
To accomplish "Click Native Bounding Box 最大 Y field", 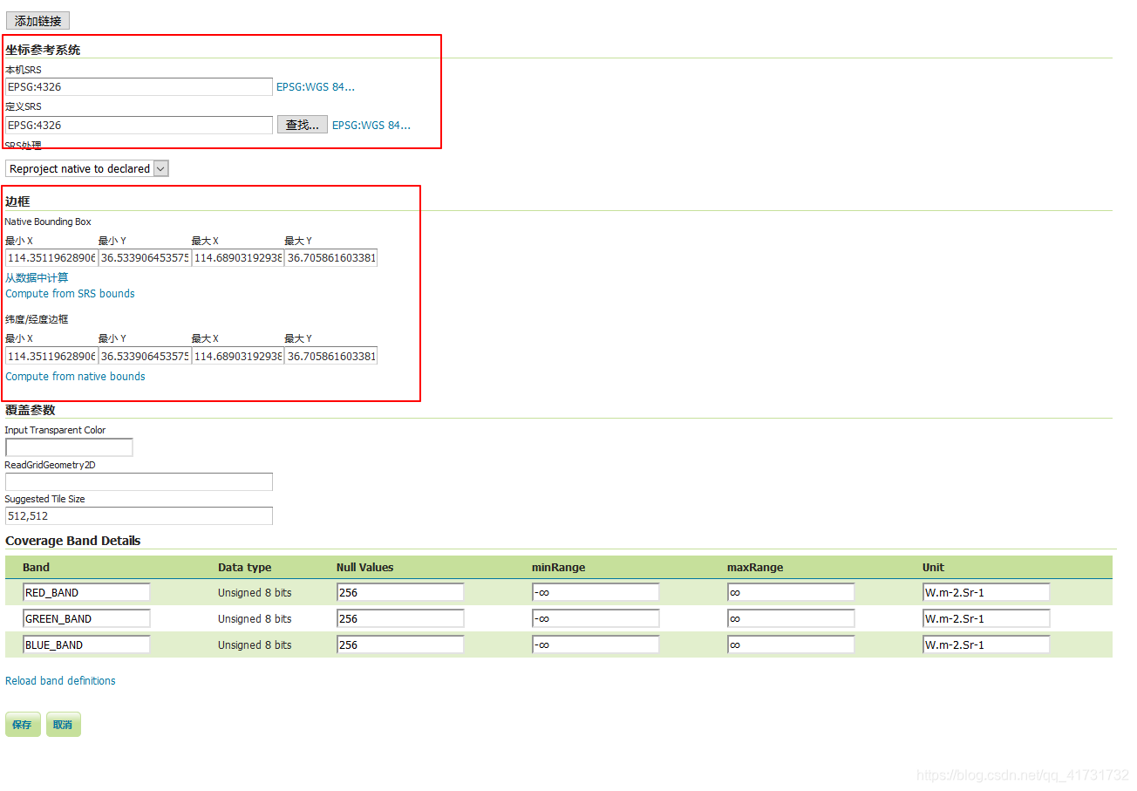I will [x=331, y=258].
